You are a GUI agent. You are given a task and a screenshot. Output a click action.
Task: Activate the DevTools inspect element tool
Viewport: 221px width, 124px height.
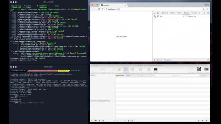tap(154, 13)
